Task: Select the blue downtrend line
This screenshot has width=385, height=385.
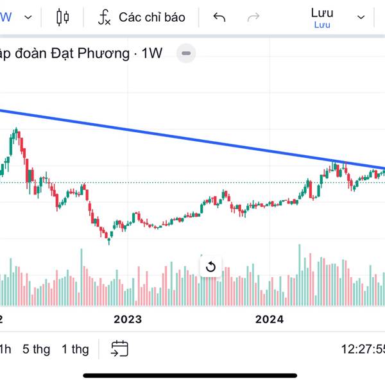Action: [x=193, y=139]
